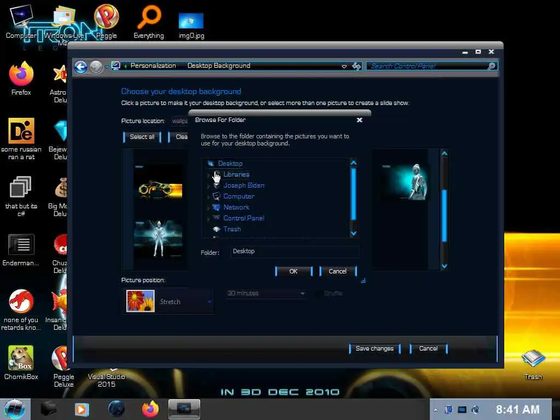Expand the Network tree node
Screen dimensions: 560x420
(208, 208)
